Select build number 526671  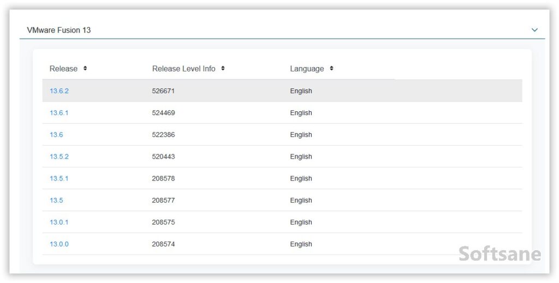coord(163,91)
